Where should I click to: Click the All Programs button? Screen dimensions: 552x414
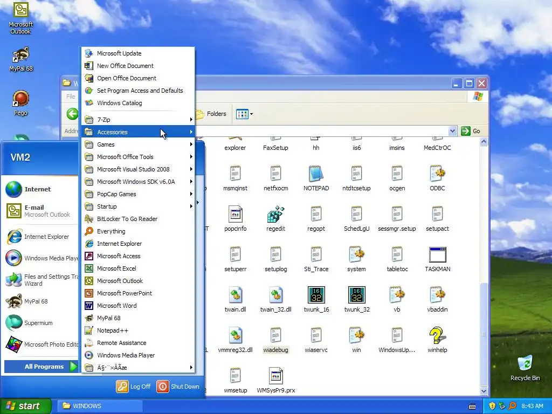pos(41,367)
